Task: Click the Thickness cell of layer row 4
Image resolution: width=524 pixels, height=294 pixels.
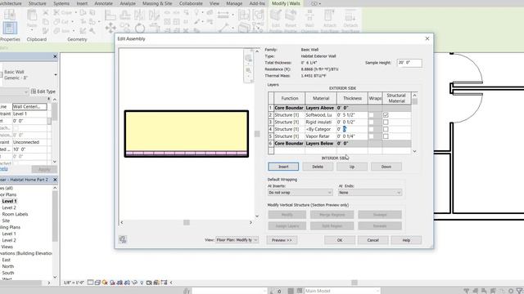Action: coord(352,129)
